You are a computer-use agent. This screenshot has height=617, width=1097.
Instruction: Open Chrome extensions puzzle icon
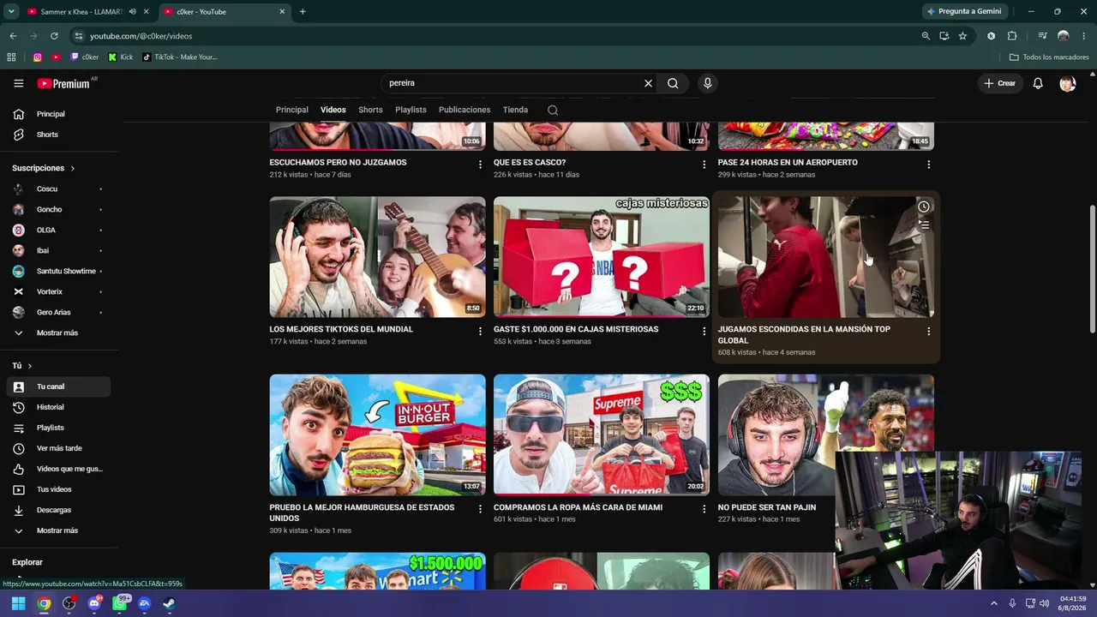point(1012,36)
